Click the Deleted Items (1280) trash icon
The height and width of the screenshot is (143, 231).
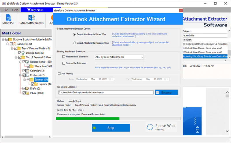coord(27,62)
